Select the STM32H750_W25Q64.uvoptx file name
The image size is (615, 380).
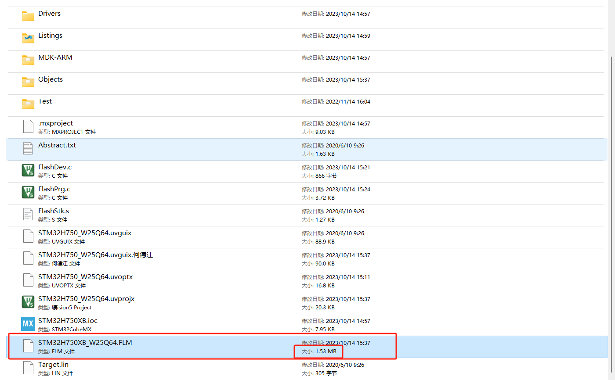(86, 277)
